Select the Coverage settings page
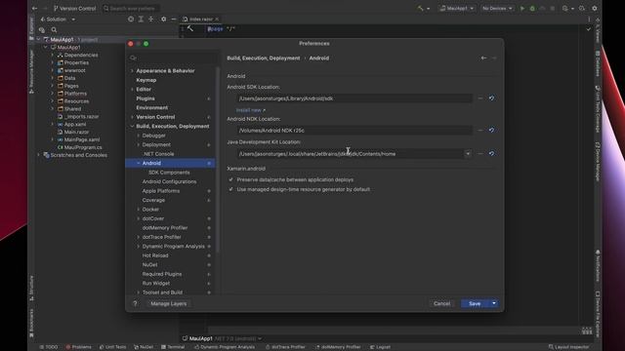The image size is (625, 351). tap(153, 200)
